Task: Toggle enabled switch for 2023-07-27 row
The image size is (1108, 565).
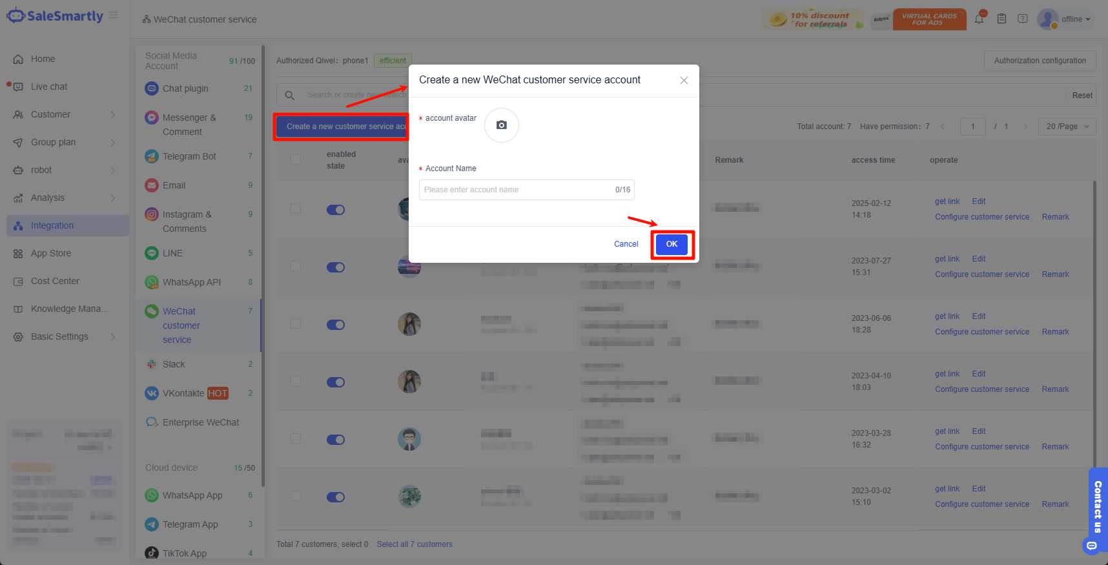Action: point(336,267)
